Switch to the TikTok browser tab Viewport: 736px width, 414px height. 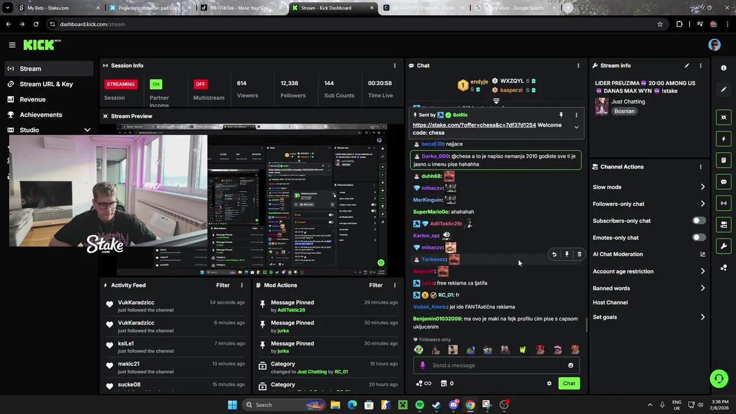[x=240, y=8]
